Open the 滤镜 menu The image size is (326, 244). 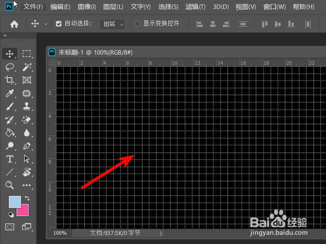(195, 6)
